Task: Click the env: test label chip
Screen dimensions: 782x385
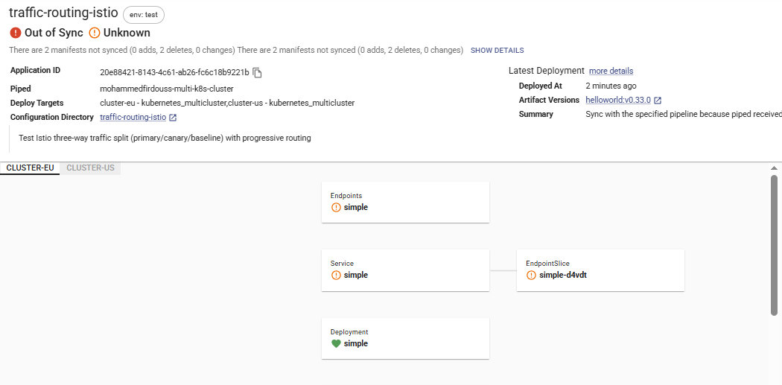Action: (144, 14)
